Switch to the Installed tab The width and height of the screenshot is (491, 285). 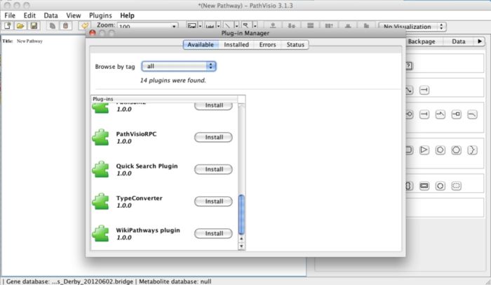(236, 44)
